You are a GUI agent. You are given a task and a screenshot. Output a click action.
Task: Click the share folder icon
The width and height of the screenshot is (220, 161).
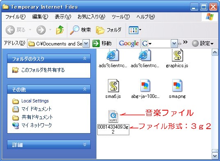click(x=15, y=70)
